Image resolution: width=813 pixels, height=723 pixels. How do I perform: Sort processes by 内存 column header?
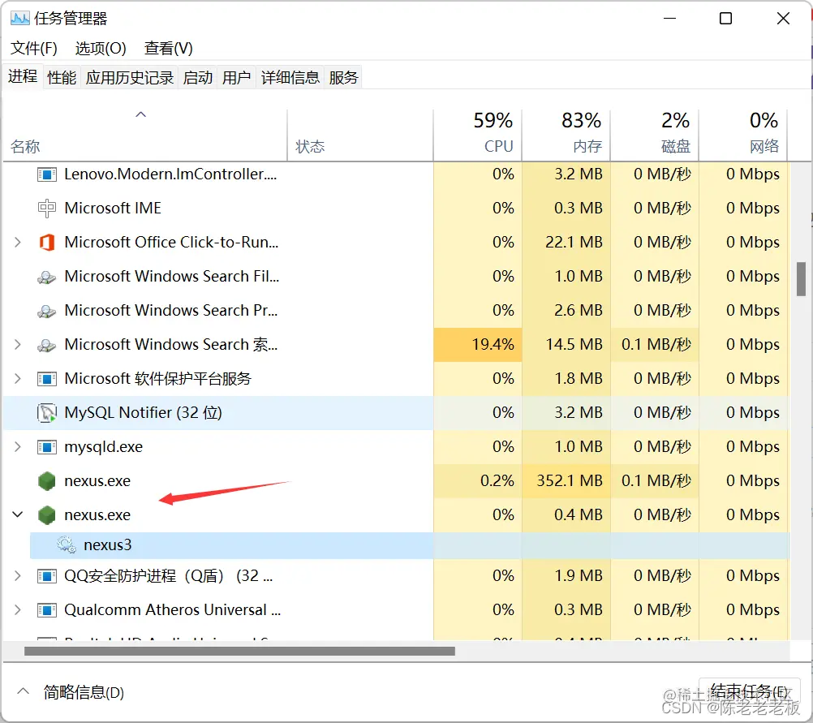tap(566, 136)
